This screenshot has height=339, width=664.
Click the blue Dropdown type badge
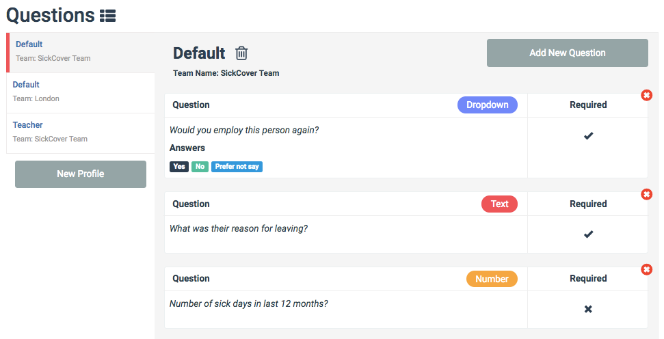488,105
